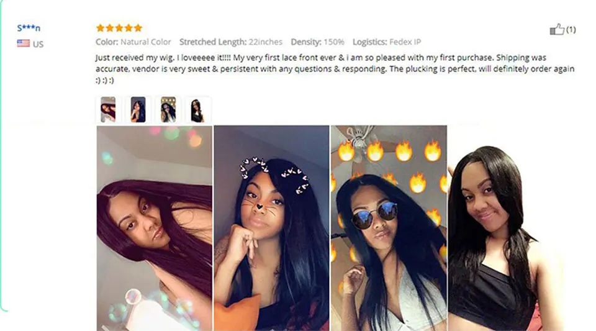Image resolution: width=596 pixels, height=331 pixels.
Task: Click the Stretched Length 22inches text
Action: click(231, 42)
